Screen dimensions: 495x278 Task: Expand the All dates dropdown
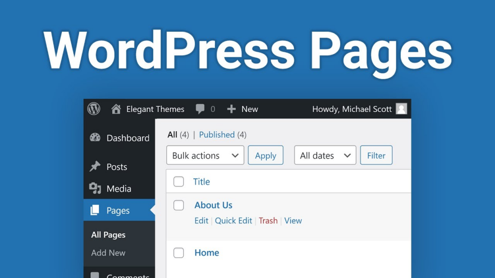325,155
